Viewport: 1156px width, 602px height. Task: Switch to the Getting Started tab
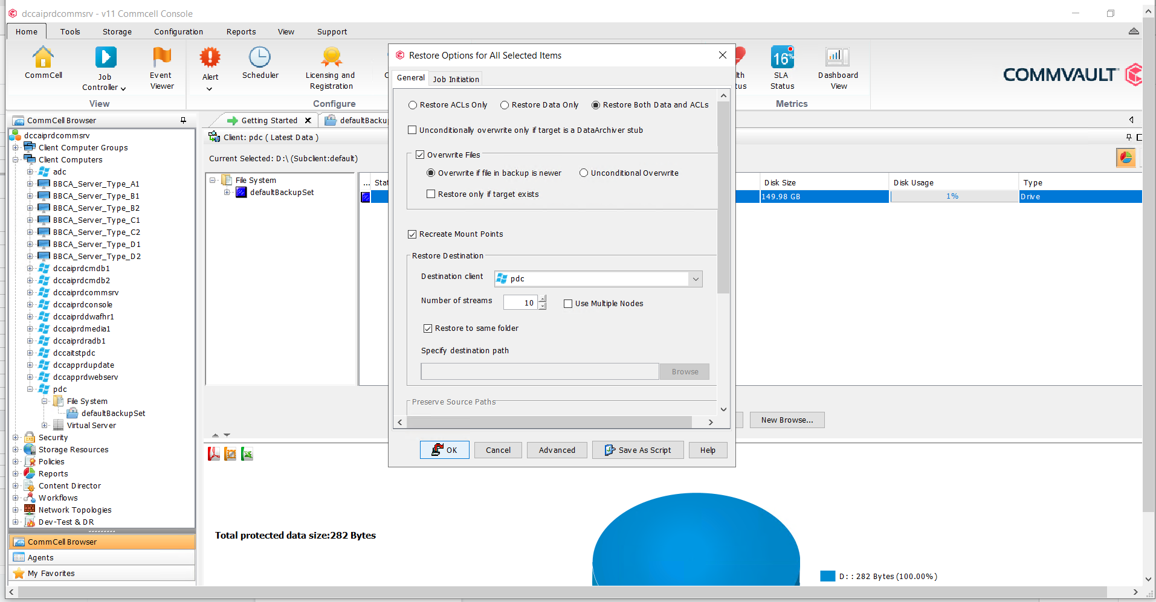pyautogui.click(x=270, y=120)
